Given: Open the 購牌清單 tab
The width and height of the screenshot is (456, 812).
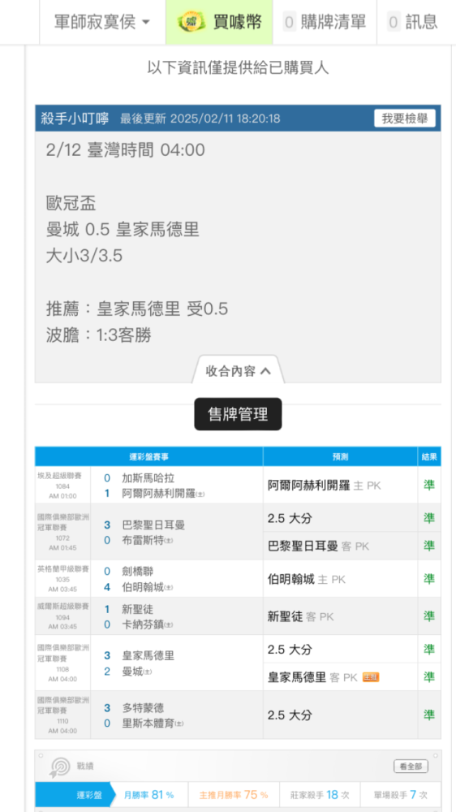Looking at the screenshot, I should (325, 22).
